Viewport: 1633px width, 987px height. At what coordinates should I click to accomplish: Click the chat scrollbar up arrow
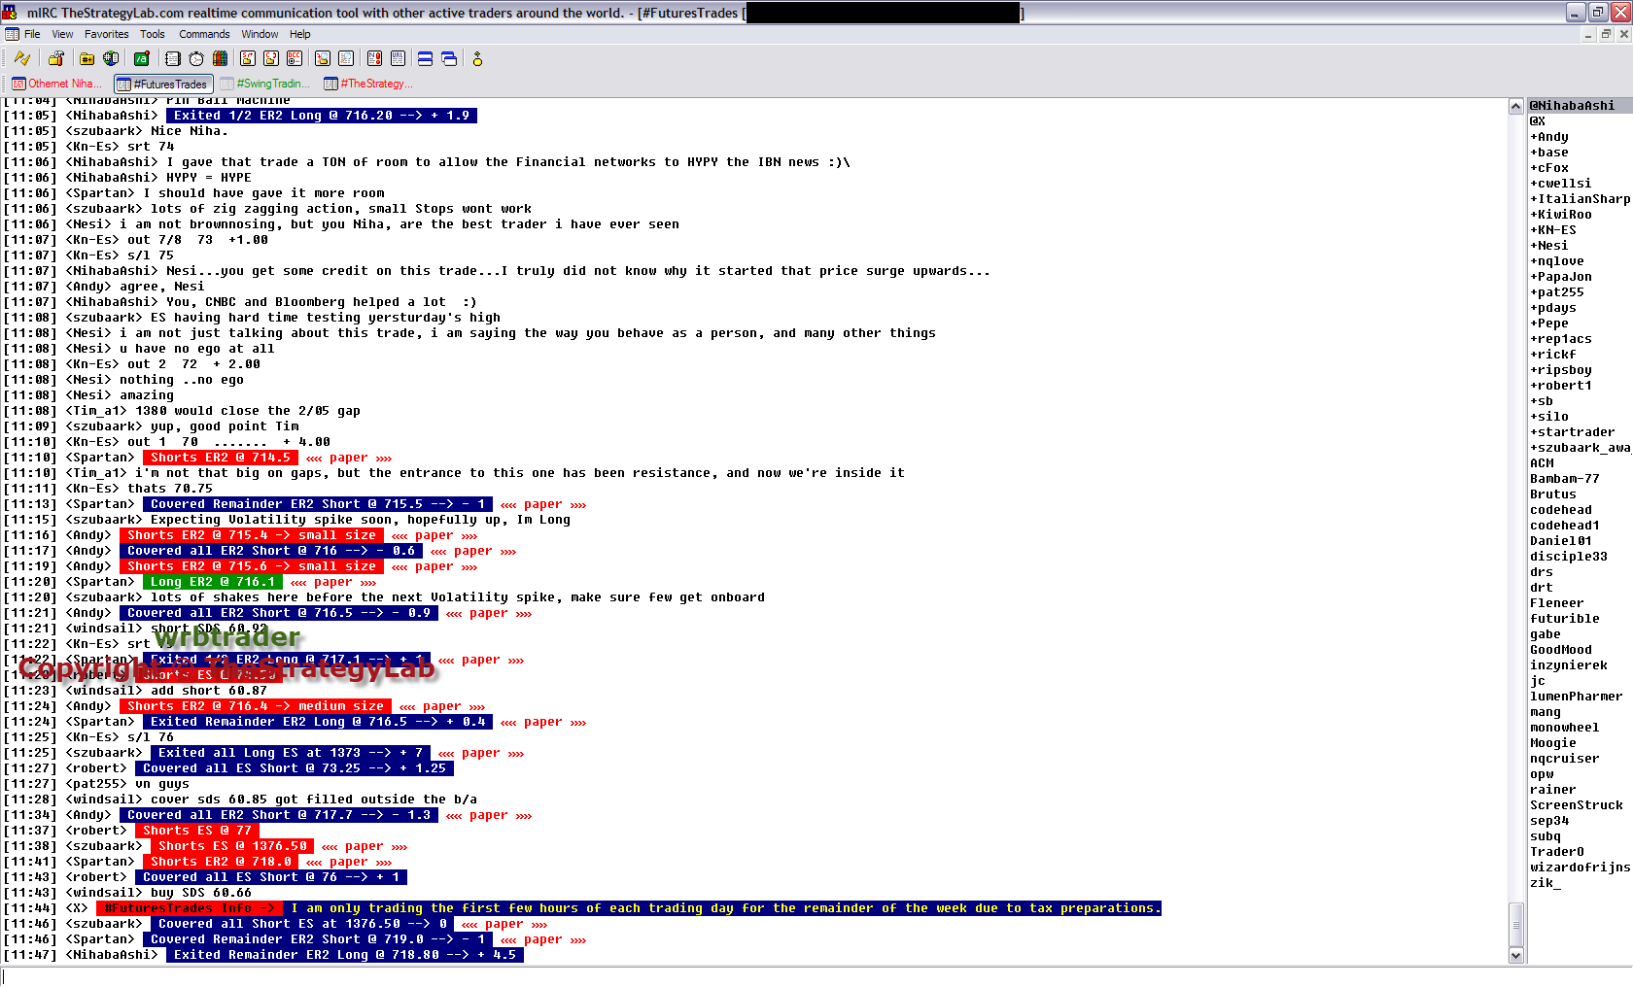click(x=1515, y=106)
